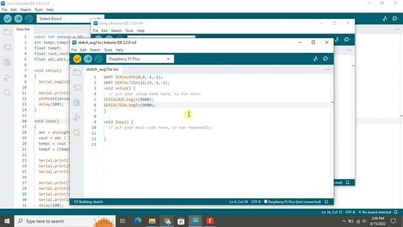Image resolution: width=403 pixels, height=227 pixels.
Task: Open Serial Plotter in sketch_aug15a window
Action: pos(315,59)
